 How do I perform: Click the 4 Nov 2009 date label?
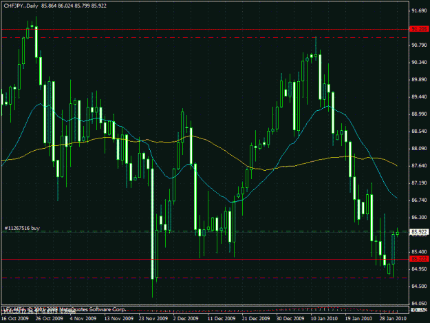pos(83,318)
